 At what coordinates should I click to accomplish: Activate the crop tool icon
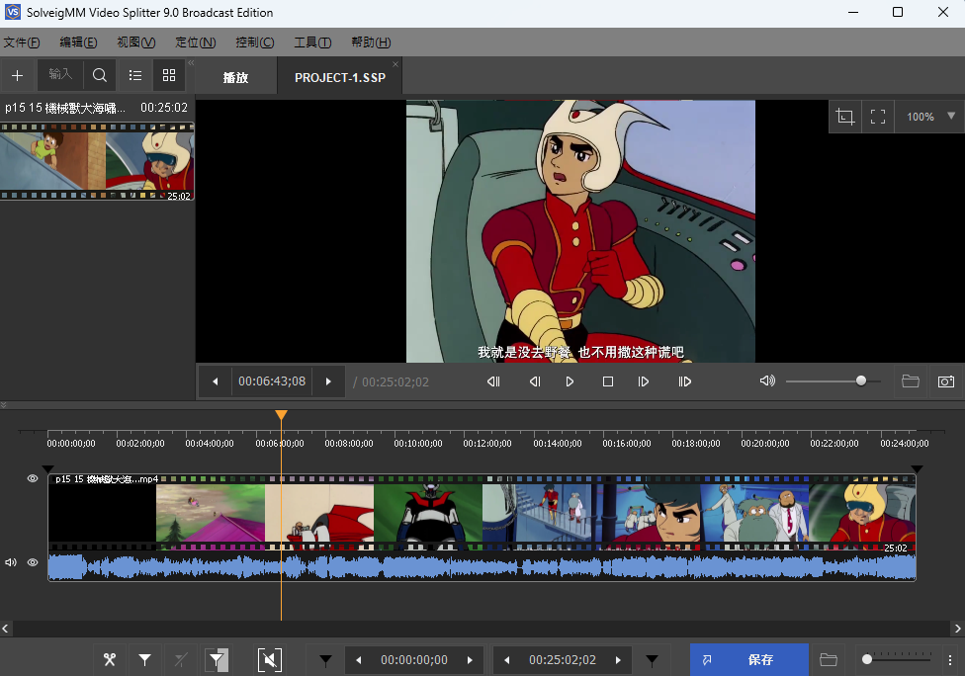click(x=845, y=117)
